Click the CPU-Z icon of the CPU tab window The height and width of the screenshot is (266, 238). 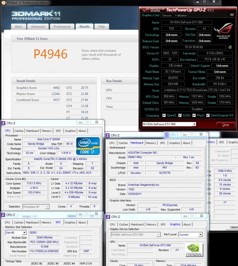click(3, 123)
